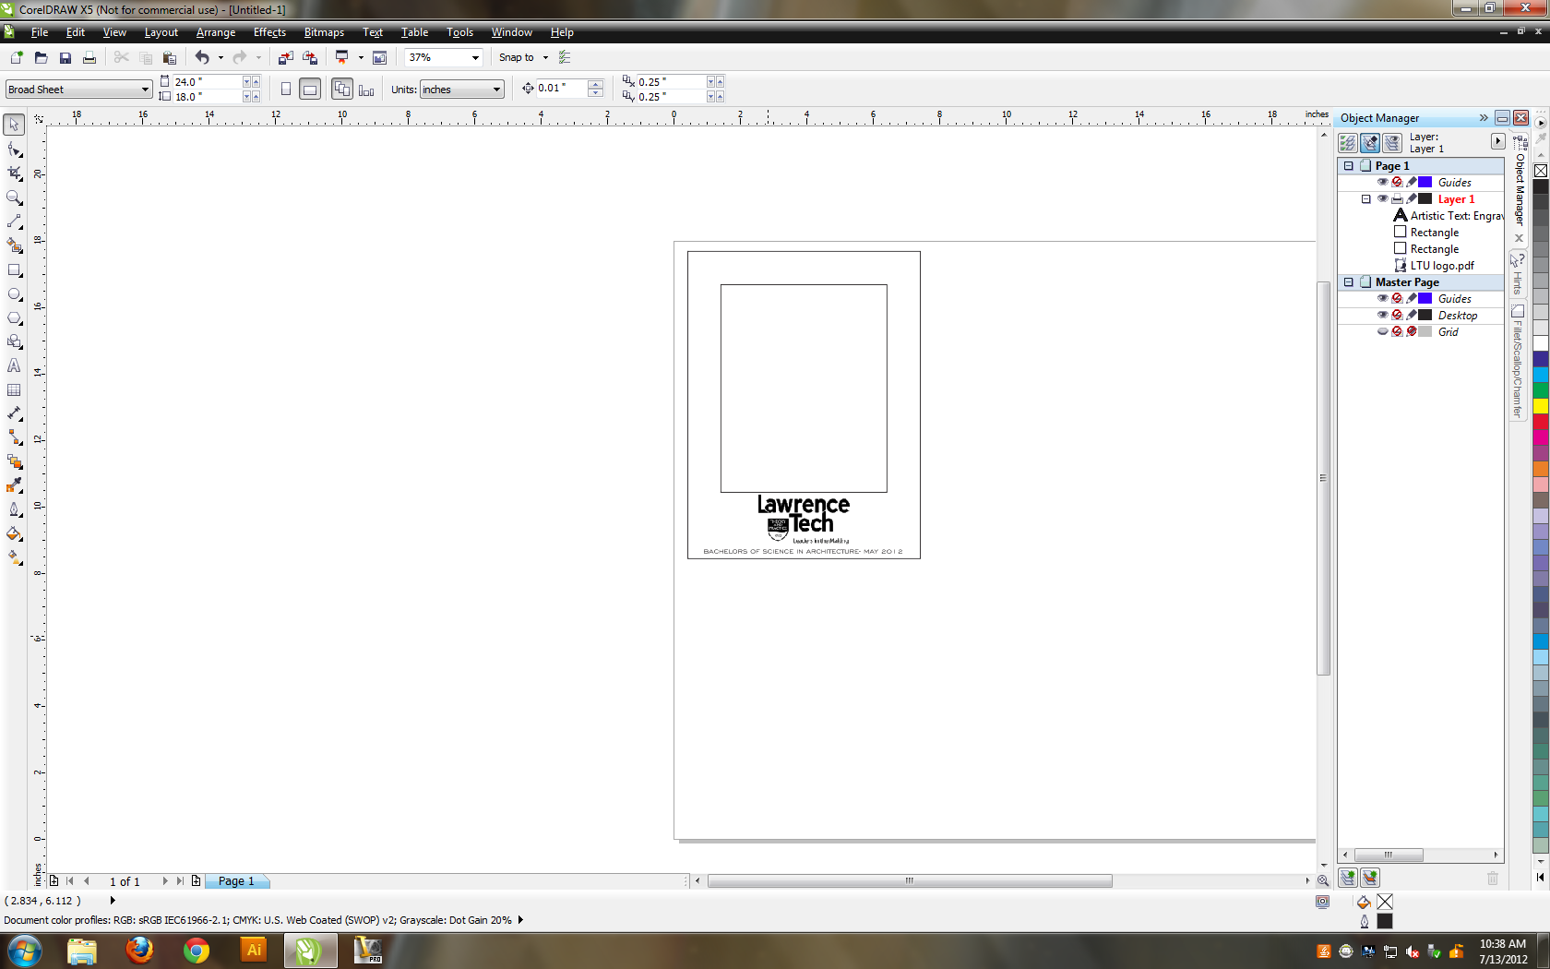Click the Open file icon

(x=41, y=57)
